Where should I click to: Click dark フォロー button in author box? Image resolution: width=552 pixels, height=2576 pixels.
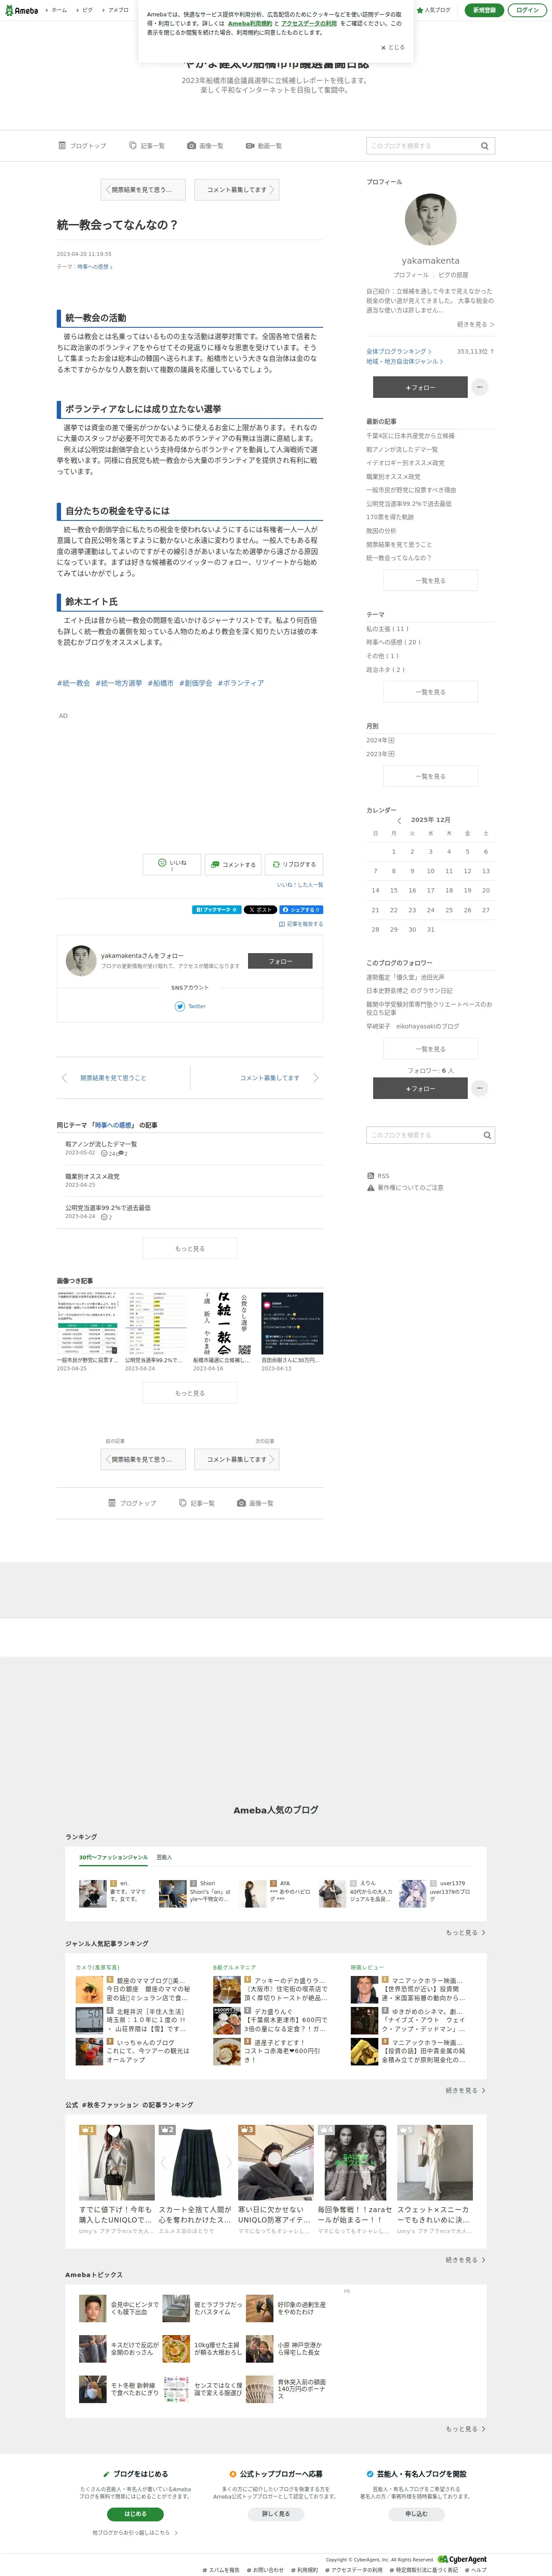click(x=279, y=961)
